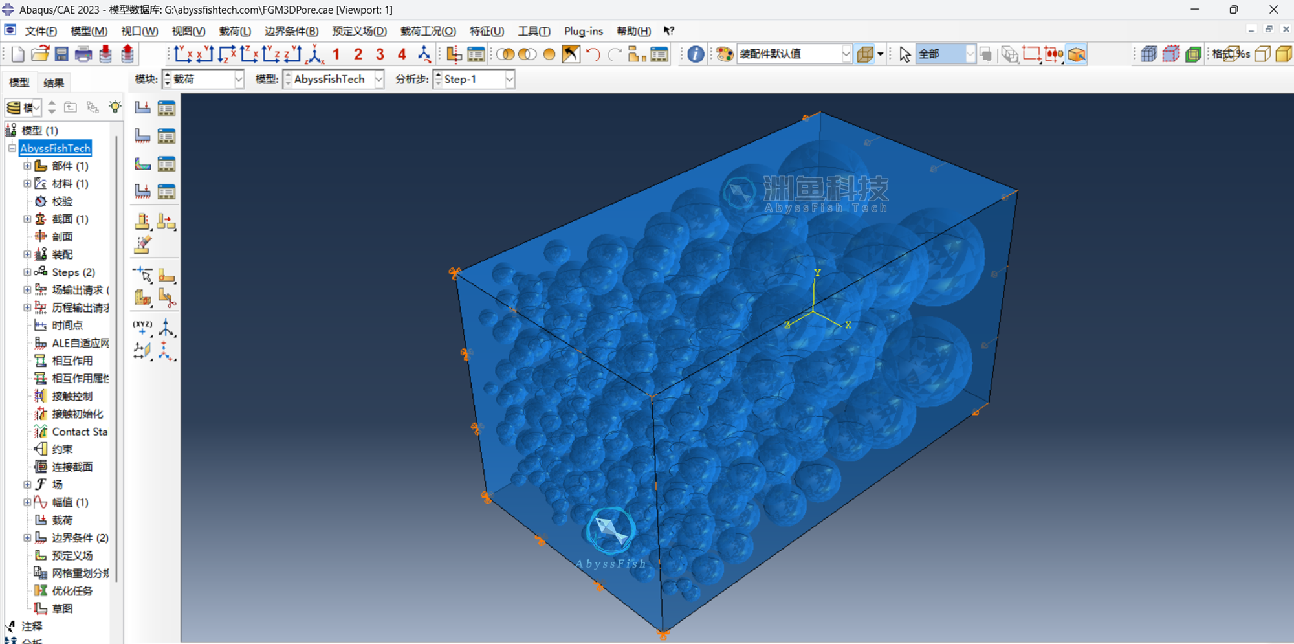Open the Load Case Manager icon
Viewport: 1294px width, 644px height.
pyautogui.click(x=167, y=192)
